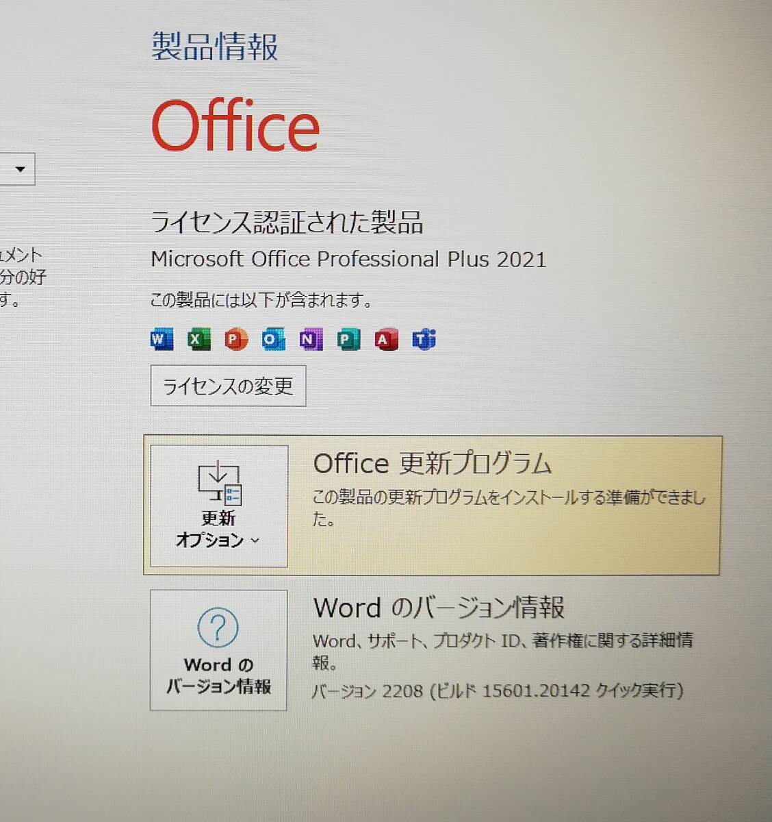Click the update ready message text

tap(509, 508)
